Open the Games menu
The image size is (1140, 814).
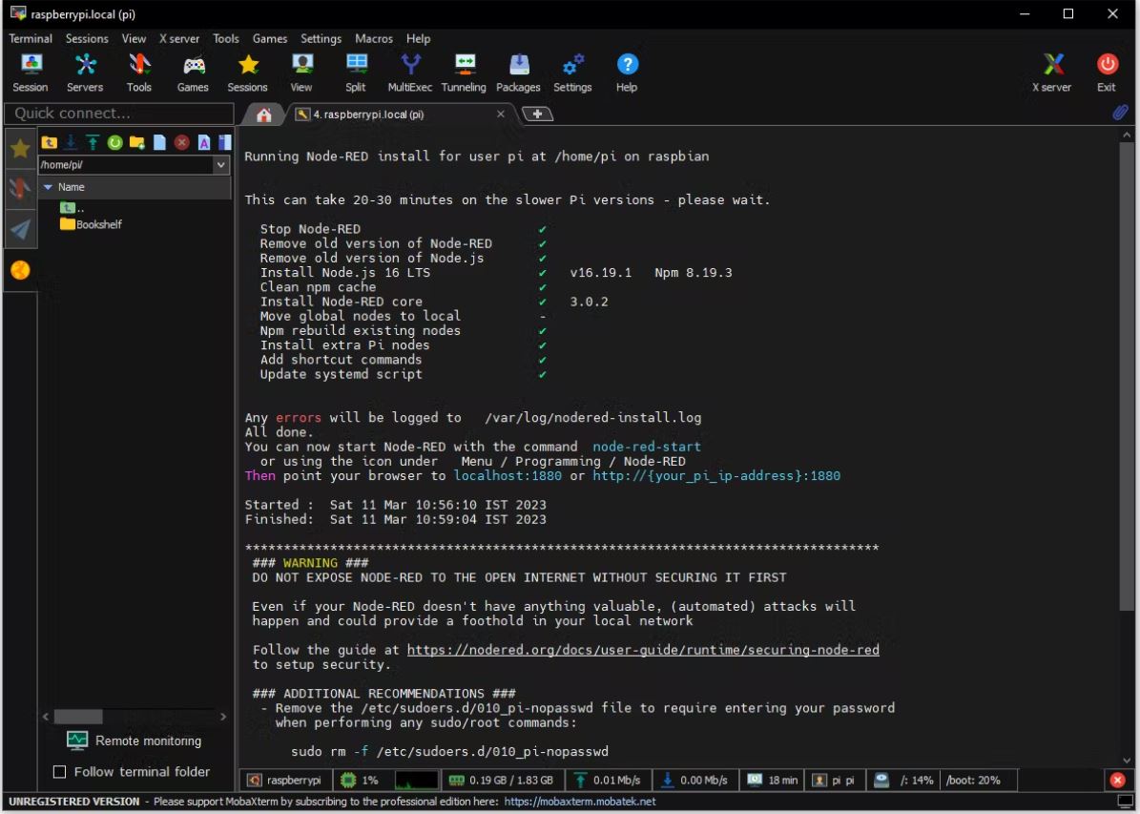[x=270, y=38]
